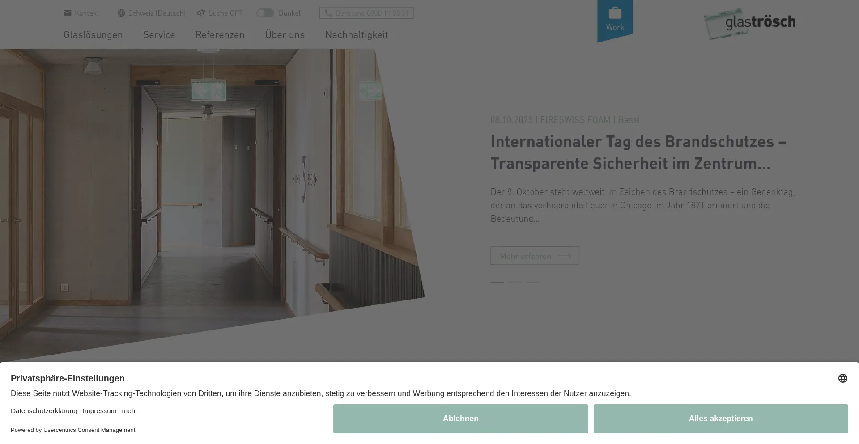Click the Suche GPT search icon
859x444 pixels.
click(201, 13)
